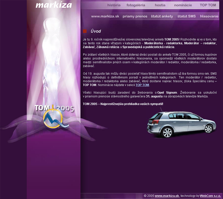The height and width of the screenshot is (199, 223).
Task: Click the Úvod heading
Action: pyautogui.click(x=96, y=31)
